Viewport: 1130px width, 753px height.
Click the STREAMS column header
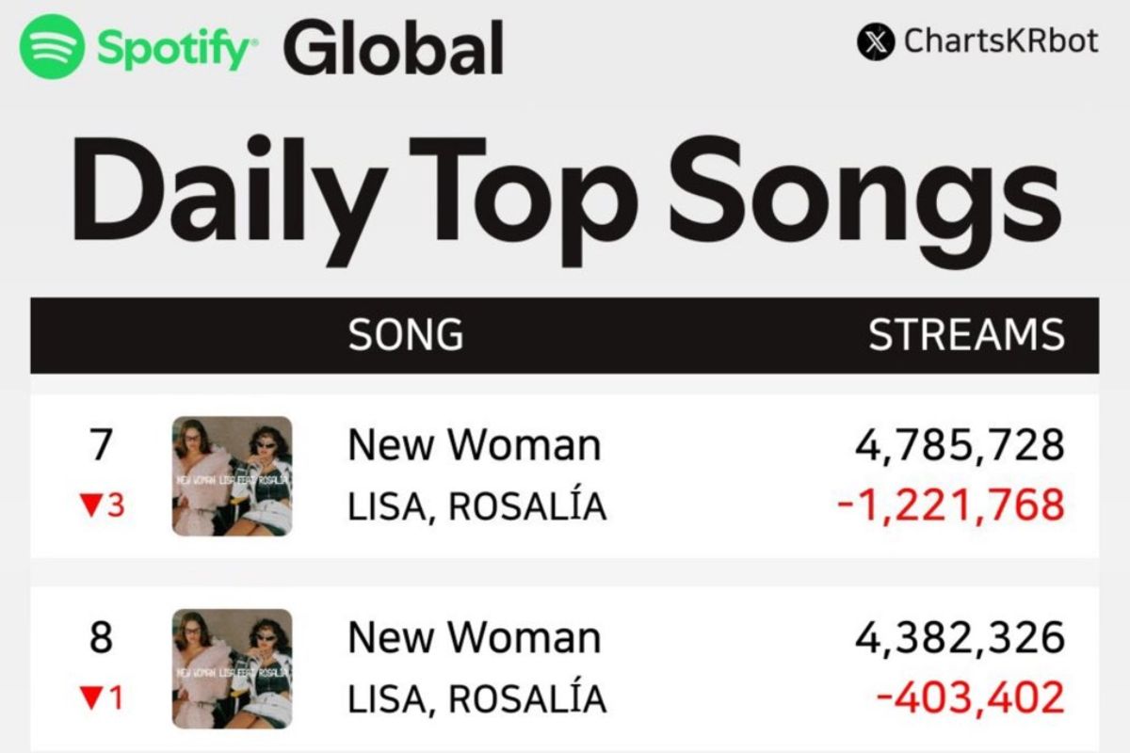pos(966,335)
